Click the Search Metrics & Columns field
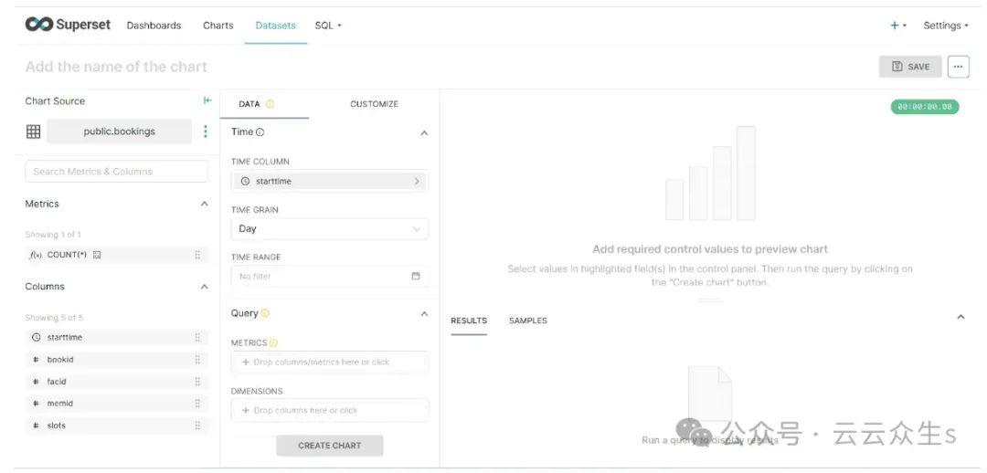Viewport: 987px width, 473px height. pos(116,172)
